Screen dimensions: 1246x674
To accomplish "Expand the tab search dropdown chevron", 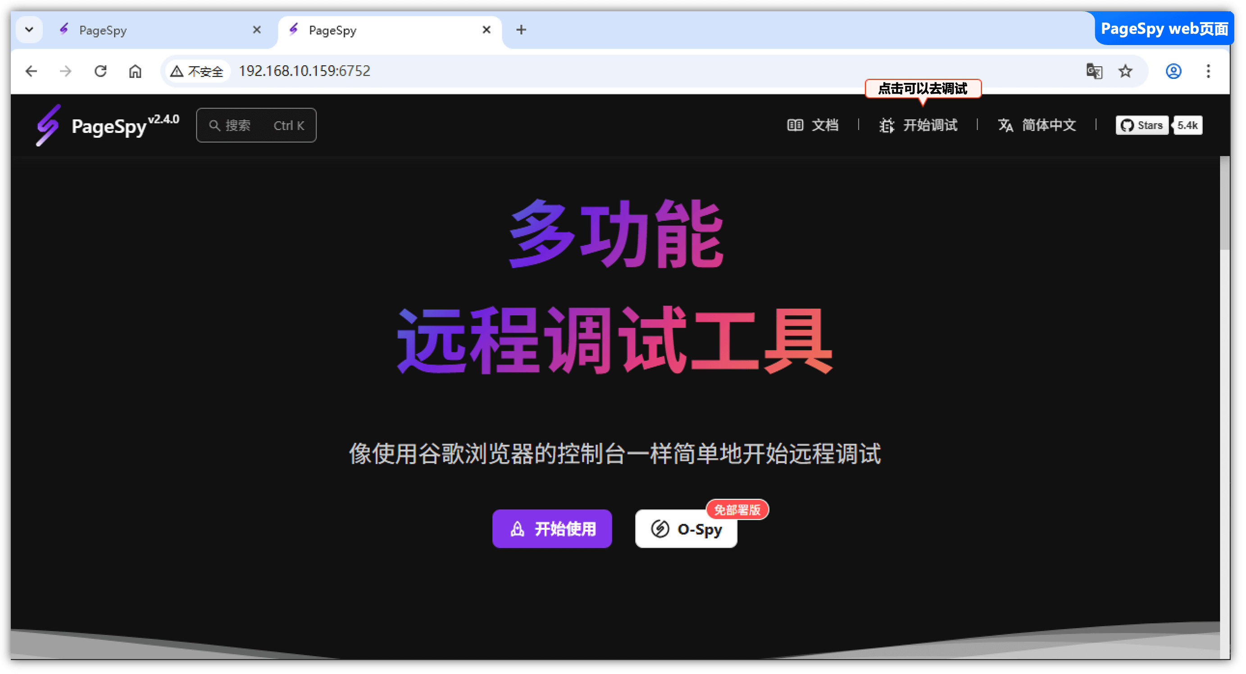I will click(x=29, y=30).
